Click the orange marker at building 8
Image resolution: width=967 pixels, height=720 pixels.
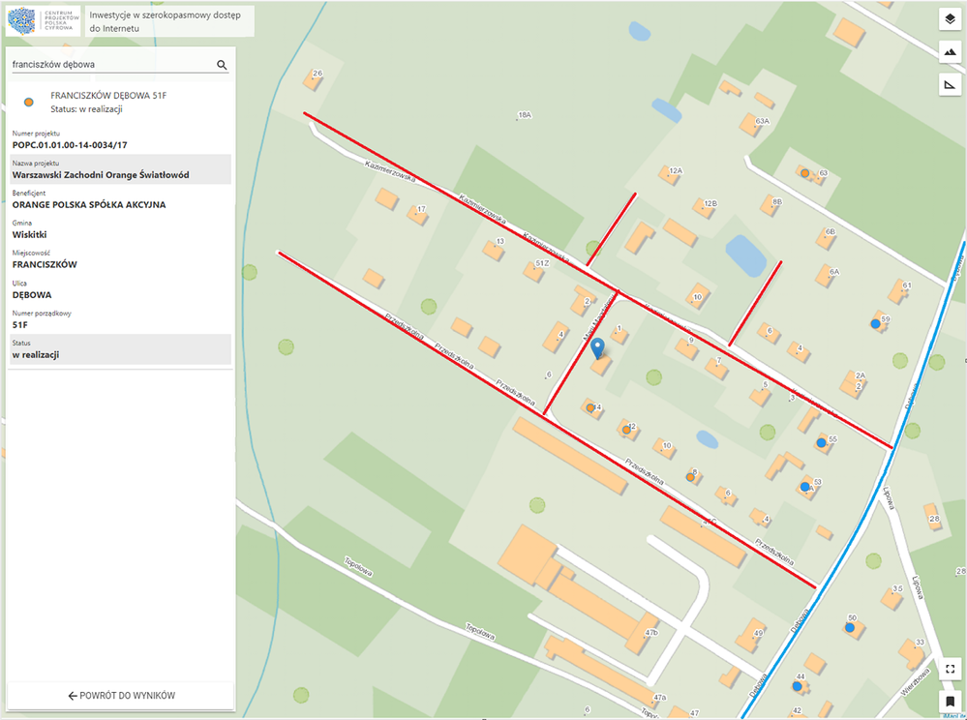pos(690,475)
